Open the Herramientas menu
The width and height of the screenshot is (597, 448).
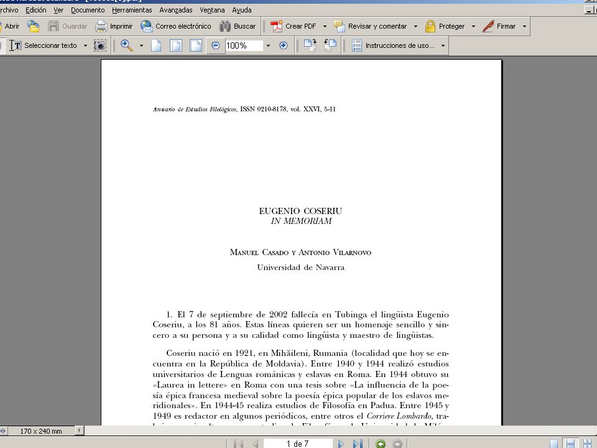132,11
